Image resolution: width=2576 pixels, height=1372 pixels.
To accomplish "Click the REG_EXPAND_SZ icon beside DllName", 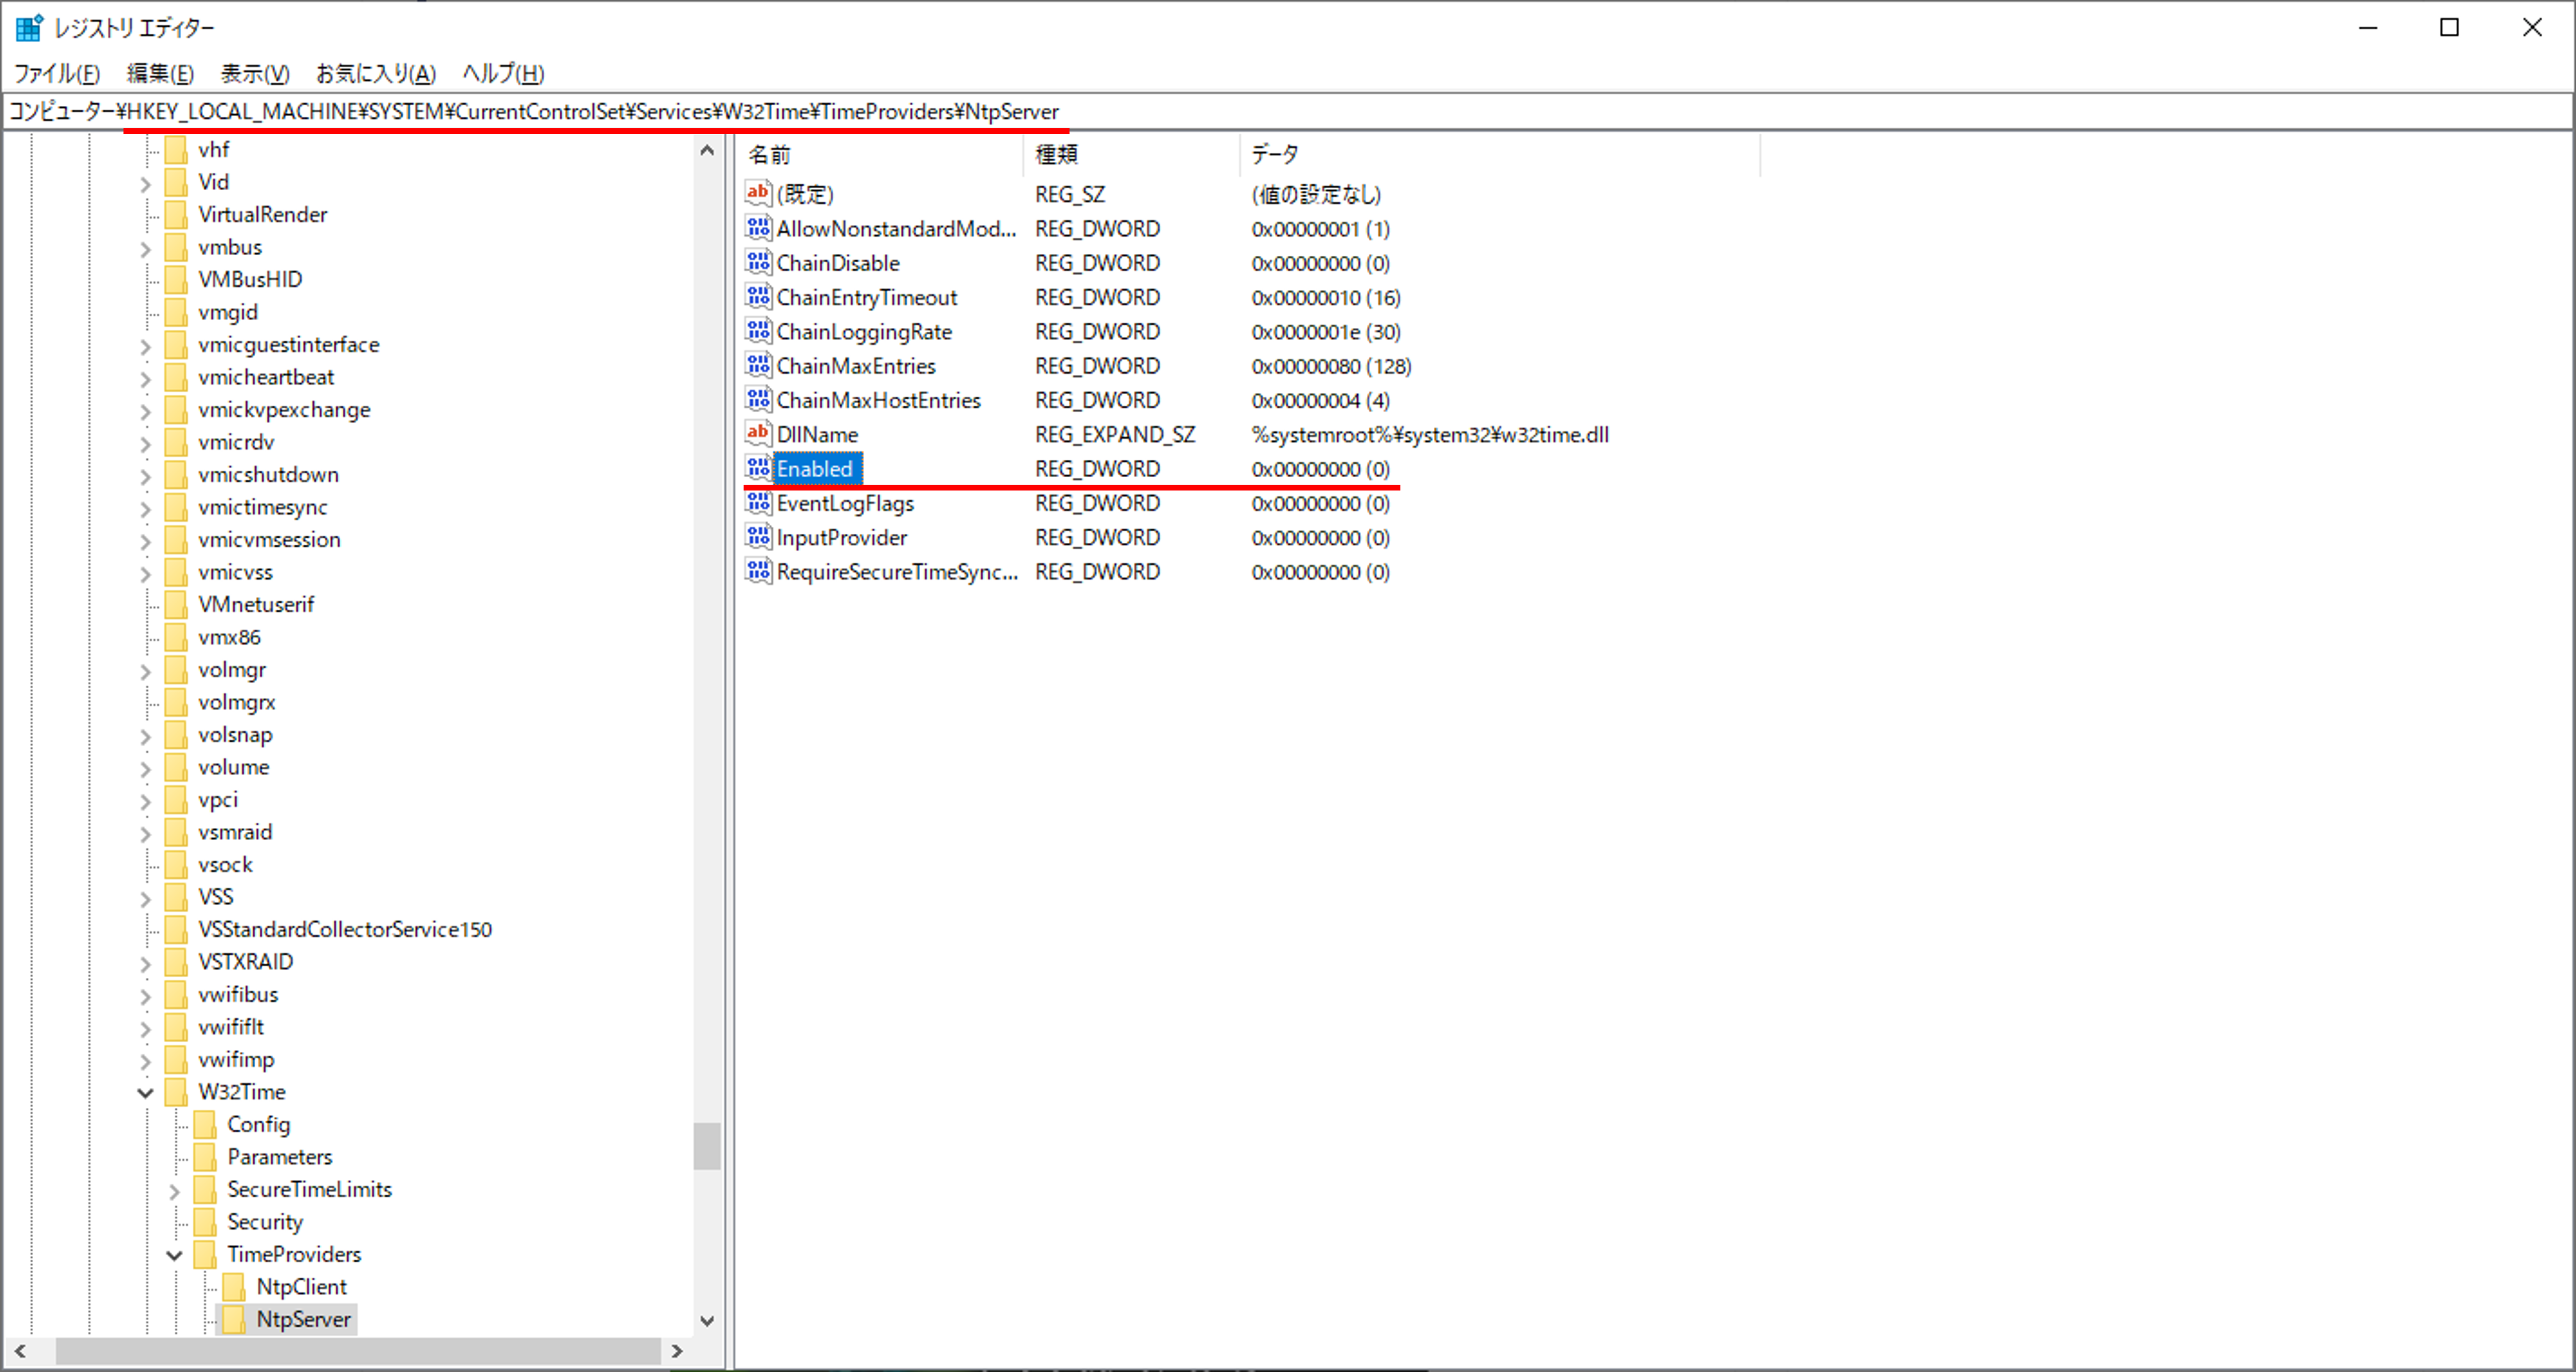I will point(757,434).
